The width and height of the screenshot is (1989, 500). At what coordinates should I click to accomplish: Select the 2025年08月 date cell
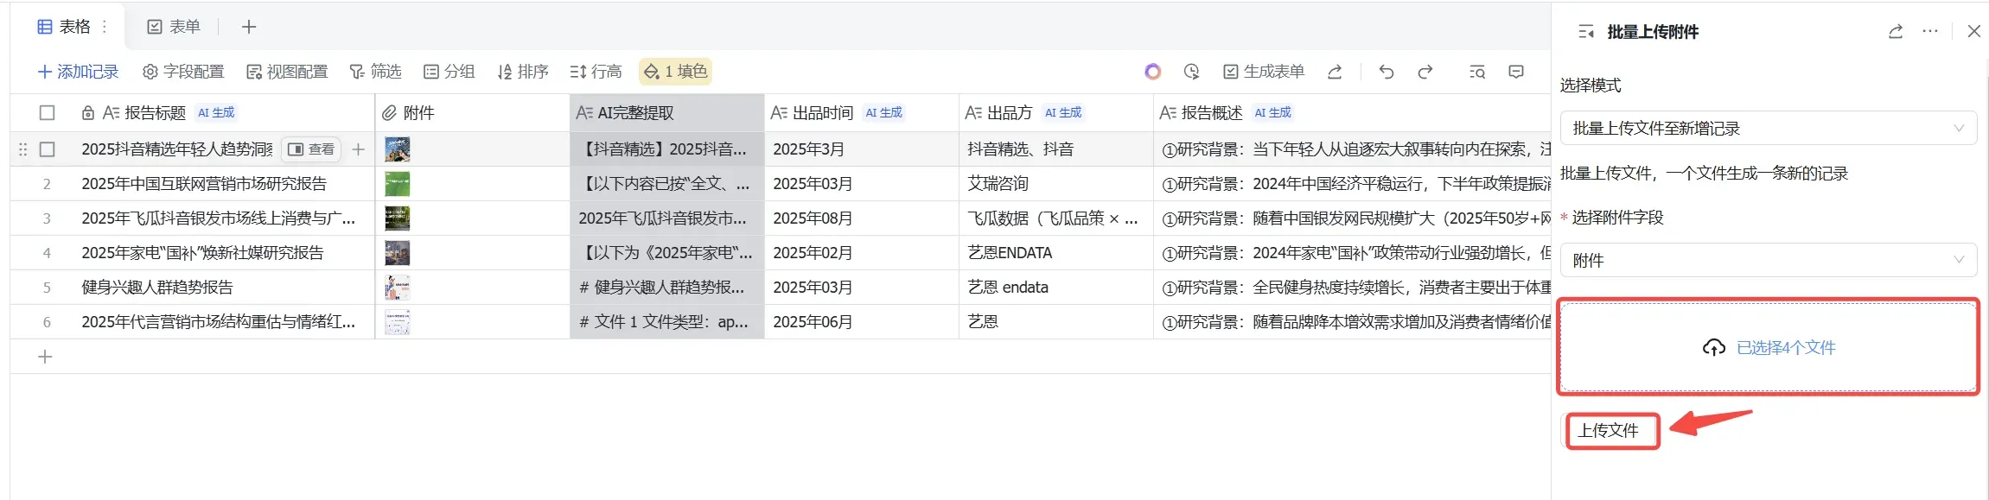tap(862, 218)
